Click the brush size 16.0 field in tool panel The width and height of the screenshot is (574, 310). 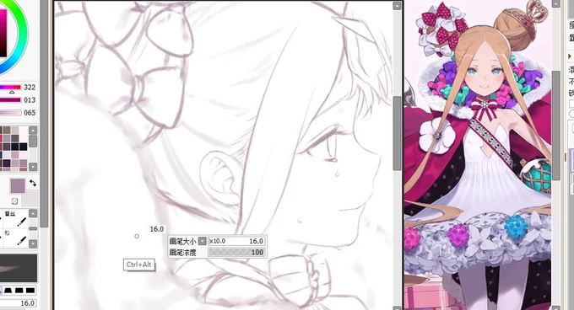tap(19, 303)
